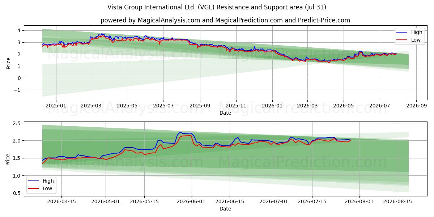Viewport: 434px width, 217px height.
Task: Click the top chart '2026-03' date tick label
Action: point(307,106)
